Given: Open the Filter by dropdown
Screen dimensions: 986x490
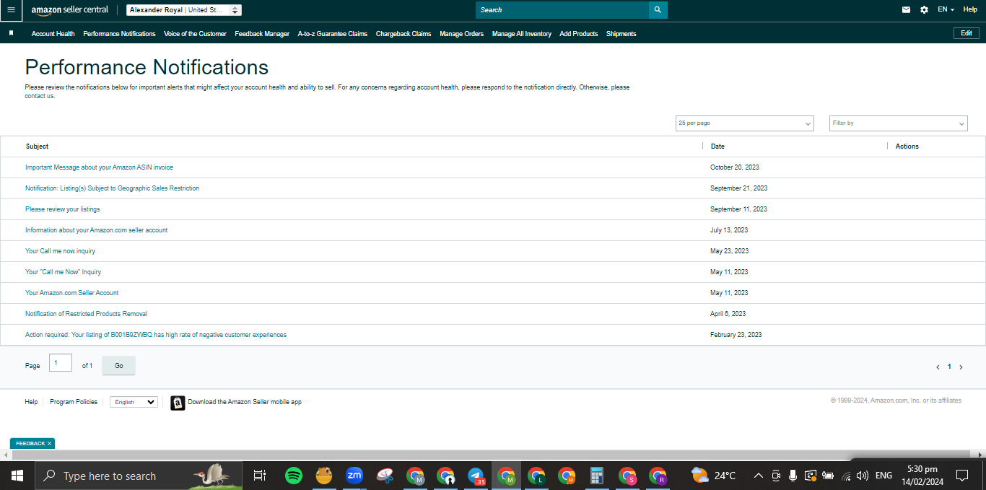Looking at the screenshot, I should (898, 123).
